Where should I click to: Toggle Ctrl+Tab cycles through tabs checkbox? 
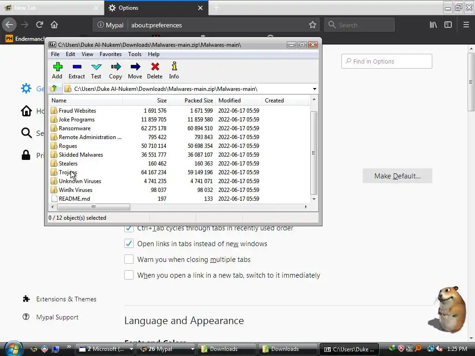tap(129, 228)
